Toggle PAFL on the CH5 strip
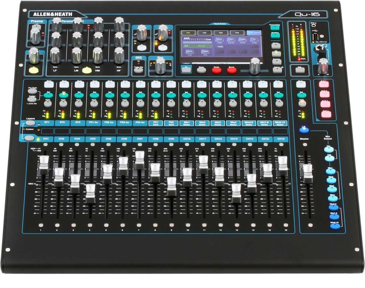The image size is (365, 288). [109, 103]
